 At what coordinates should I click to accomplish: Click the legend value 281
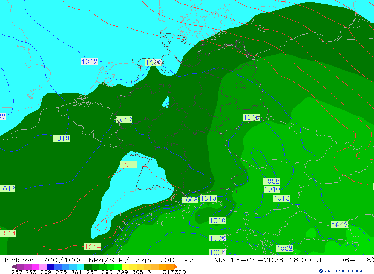76,272
